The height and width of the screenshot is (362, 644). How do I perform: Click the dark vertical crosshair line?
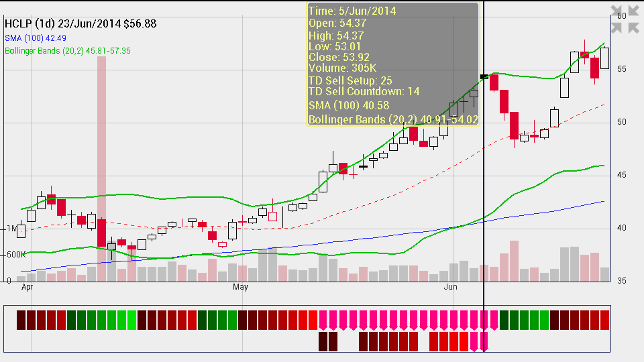(484, 176)
